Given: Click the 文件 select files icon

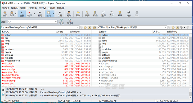Looking at the screenshot, I should [x=111, y=14].
